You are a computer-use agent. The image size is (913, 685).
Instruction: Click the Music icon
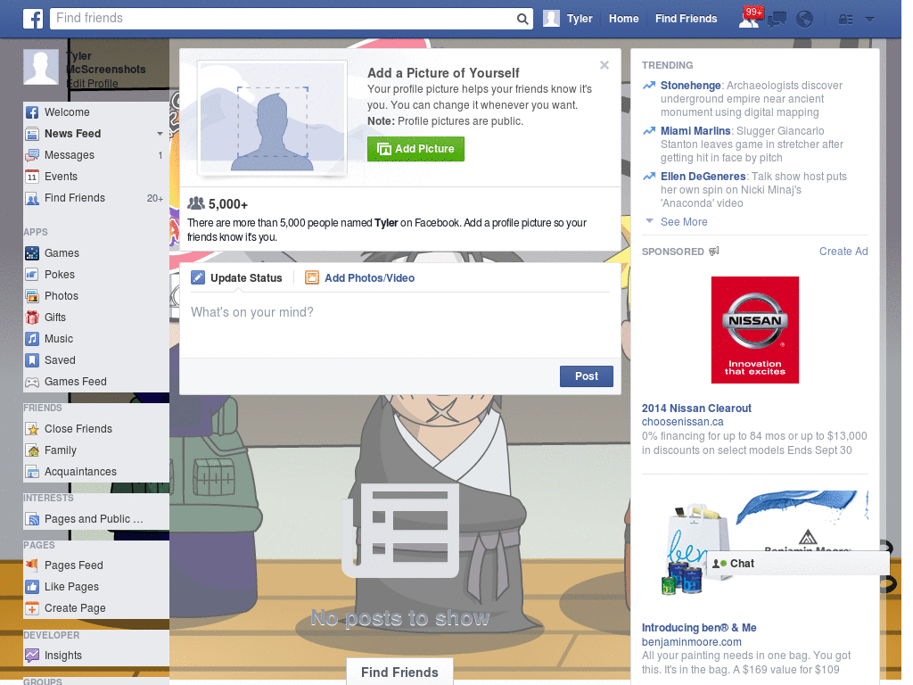32,339
